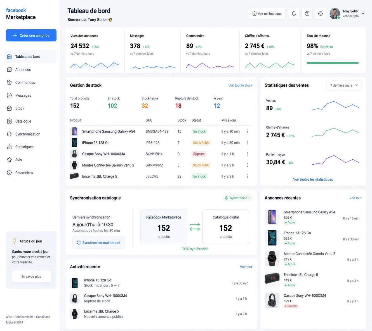
Task: Click the Annonces sidebar icon
Action: [x=9, y=69]
